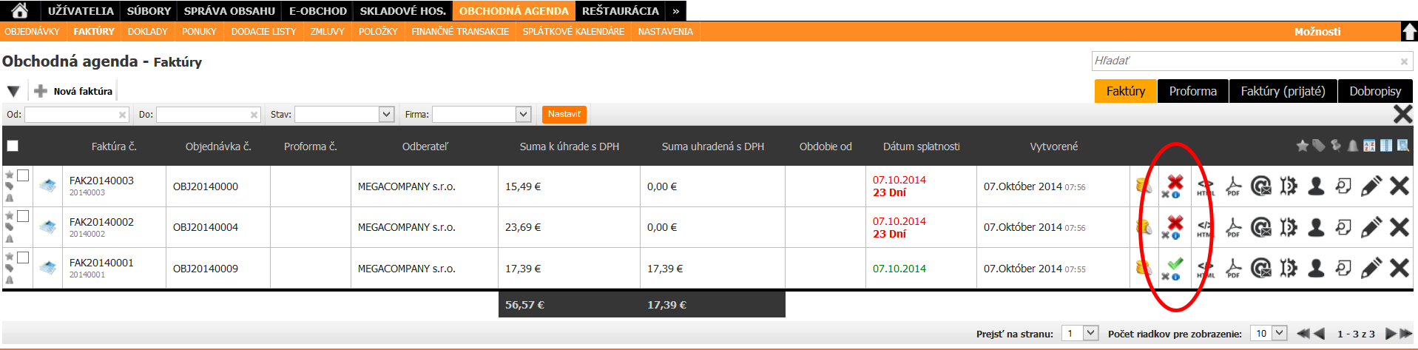Click pencil edit icon for FAK20140002
Image resolution: width=1418 pixels, height=350 pixels.
click(1371, 227)
